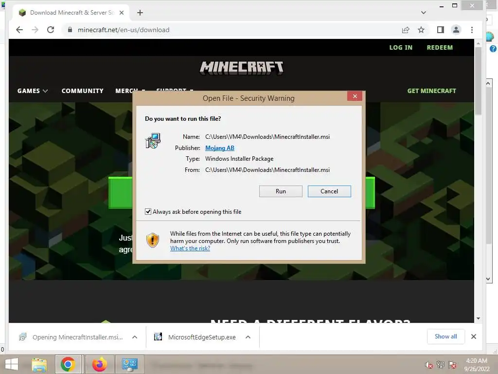The image size is (498, 374).
Task: Click the vertical scrollbar thumb
Action: tap(479, 81)
